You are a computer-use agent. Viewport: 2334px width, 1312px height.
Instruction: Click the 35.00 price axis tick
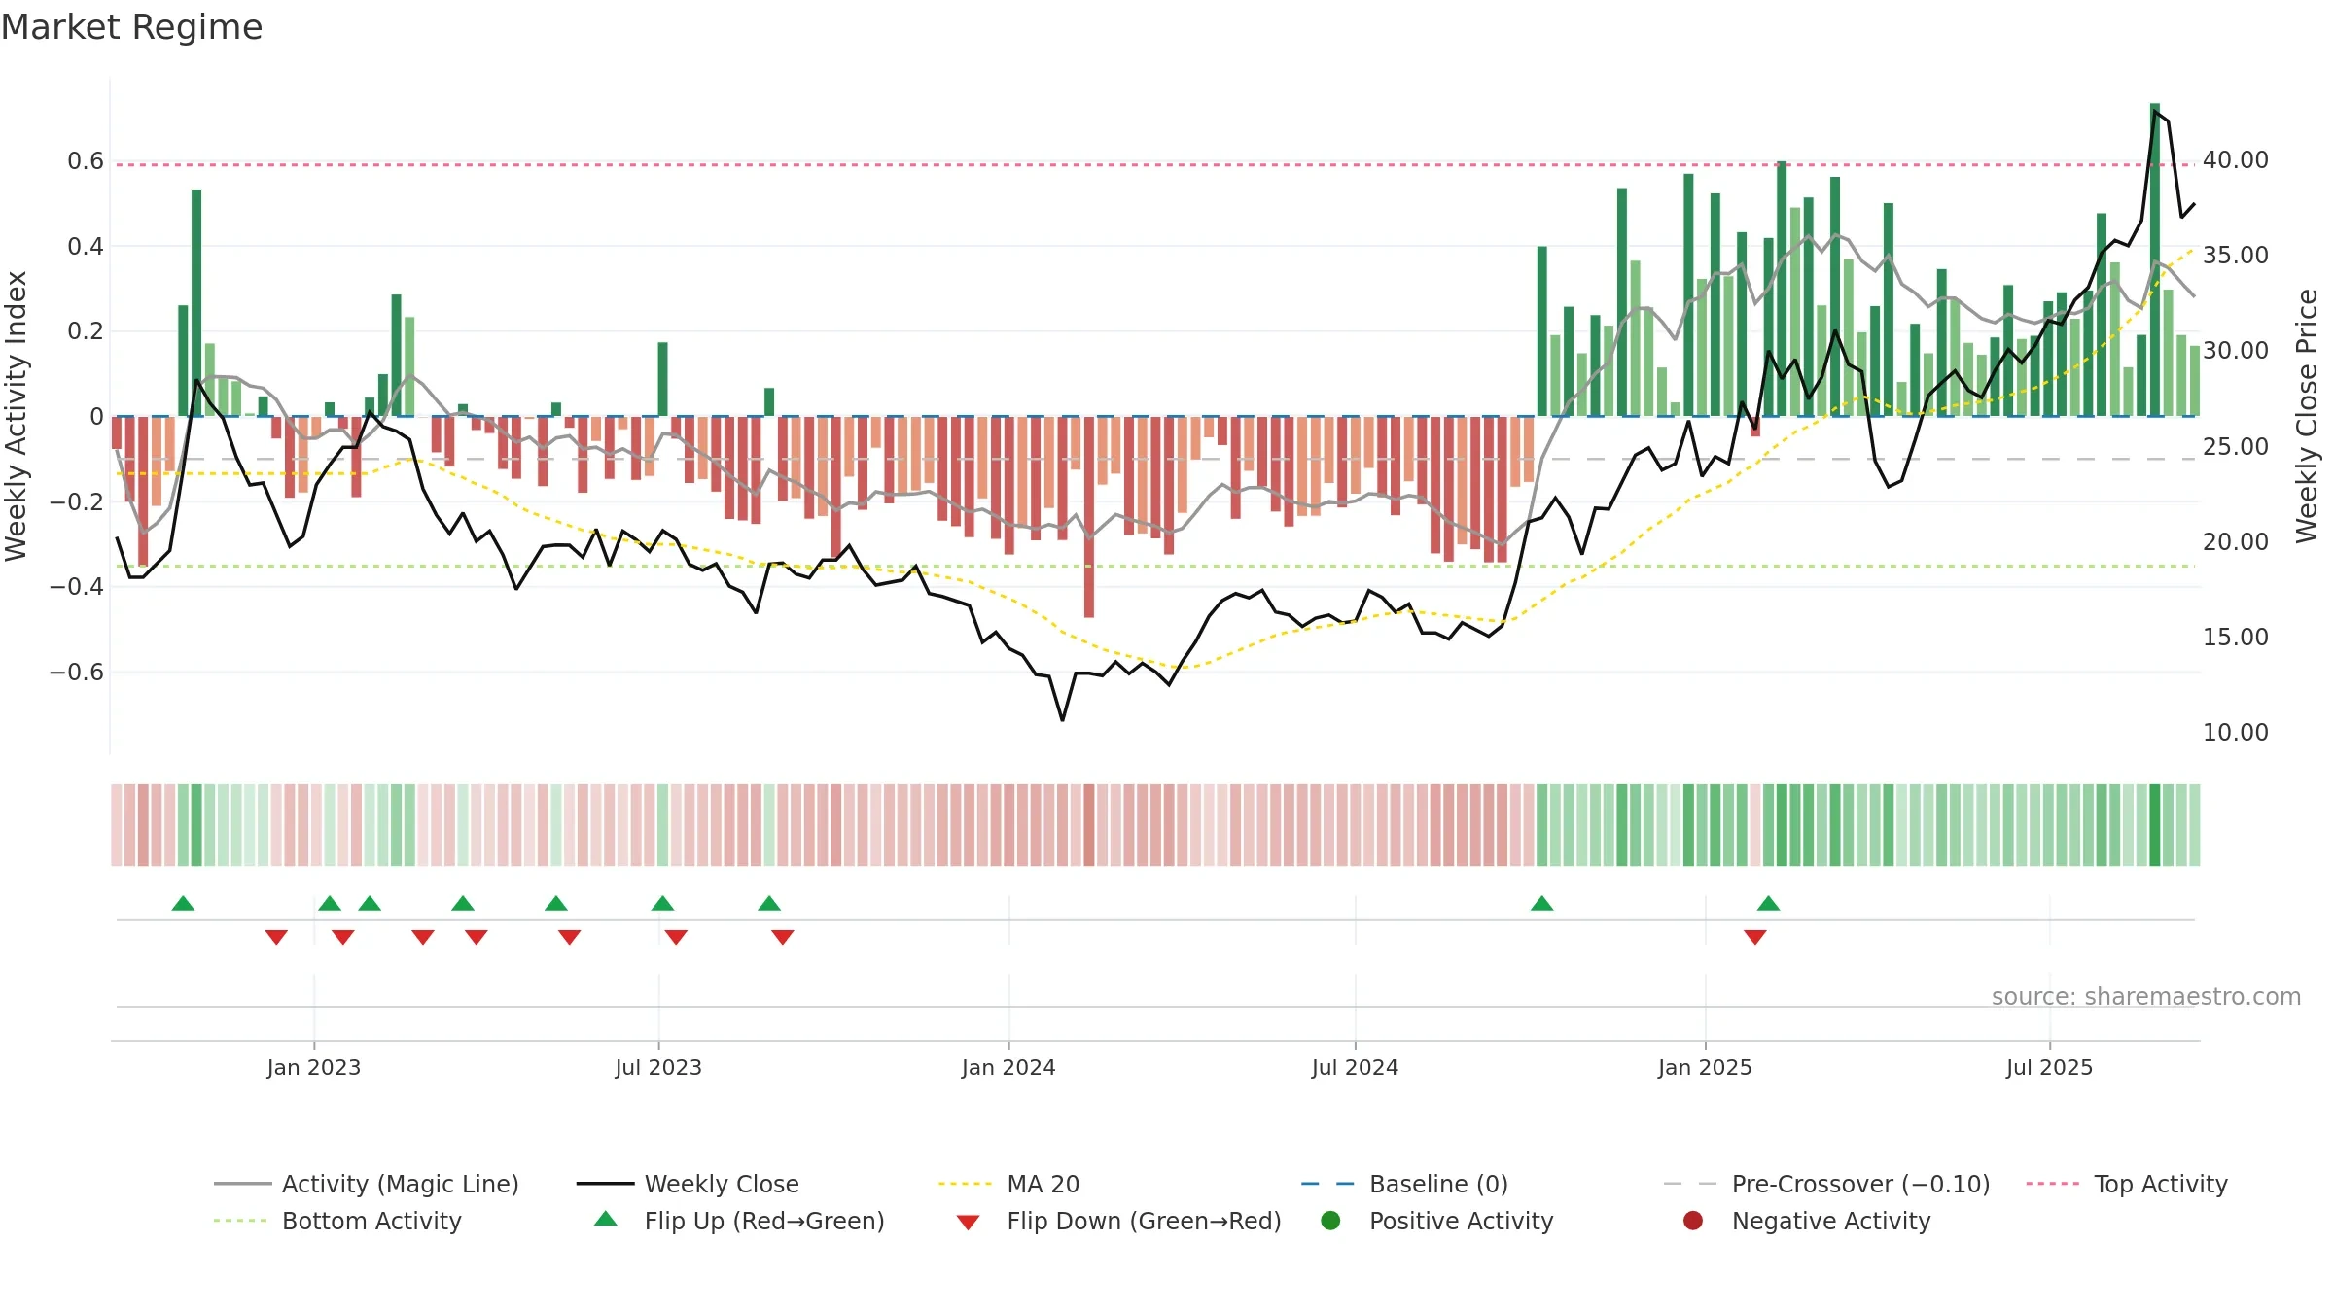[x=2236, y=256]
